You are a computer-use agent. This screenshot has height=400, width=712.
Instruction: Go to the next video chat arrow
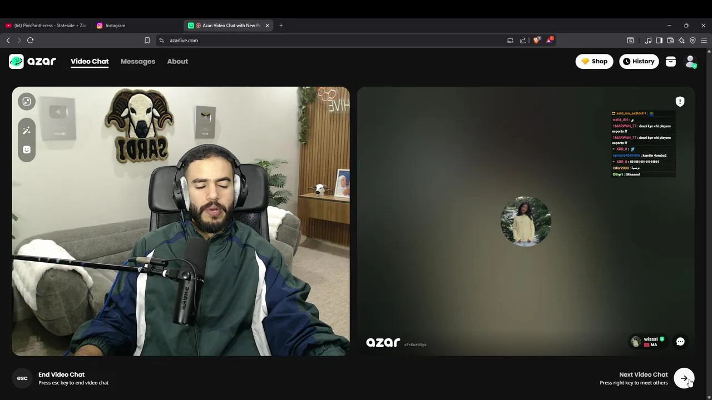pyautogui.click(x=684, y=378)
